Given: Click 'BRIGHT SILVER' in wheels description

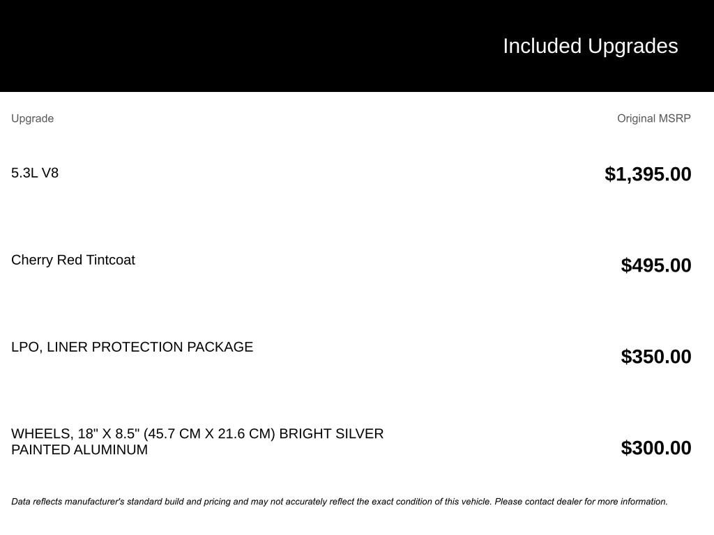Looking at the screenshot, I should point(331,434).
